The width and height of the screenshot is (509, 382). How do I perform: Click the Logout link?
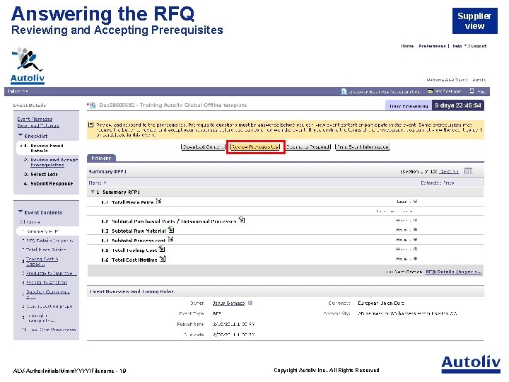(x=479, y=46)
